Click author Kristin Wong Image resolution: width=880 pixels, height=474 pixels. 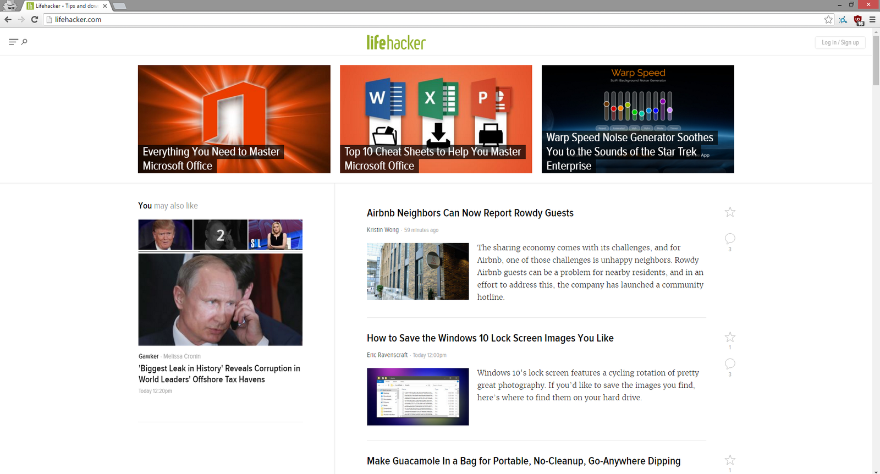point(383,230)
